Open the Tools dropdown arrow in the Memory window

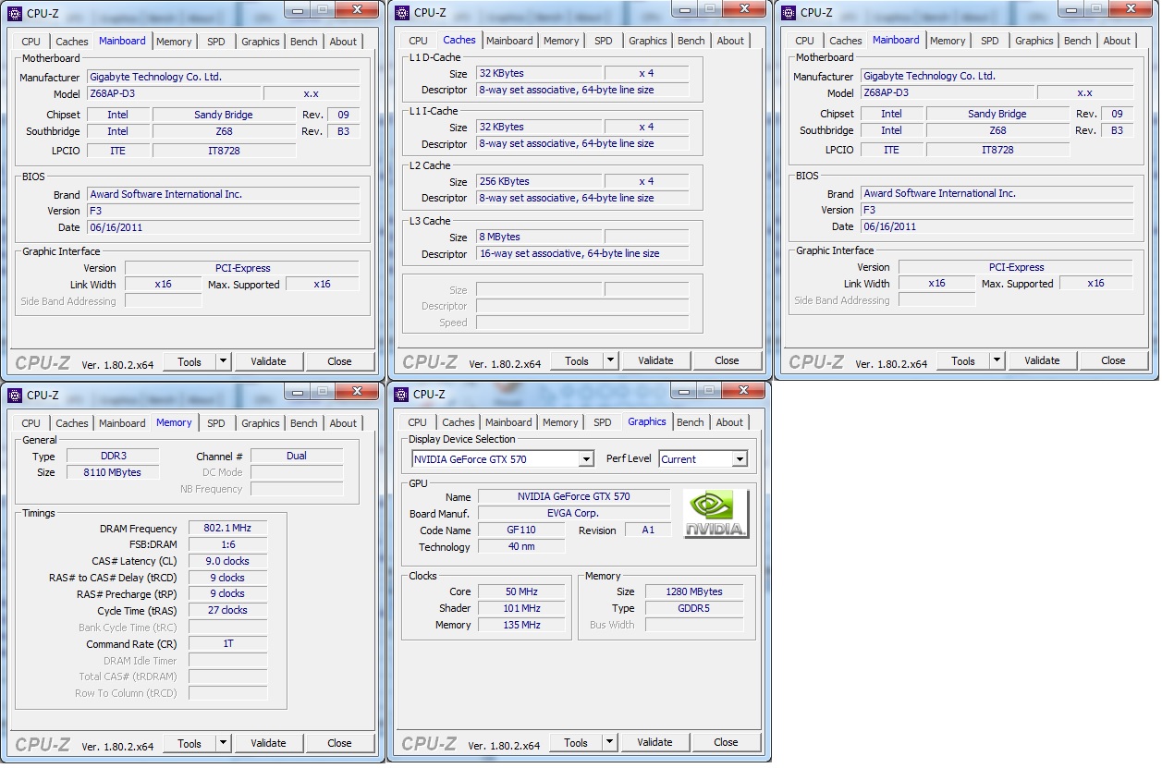[224, 743]
